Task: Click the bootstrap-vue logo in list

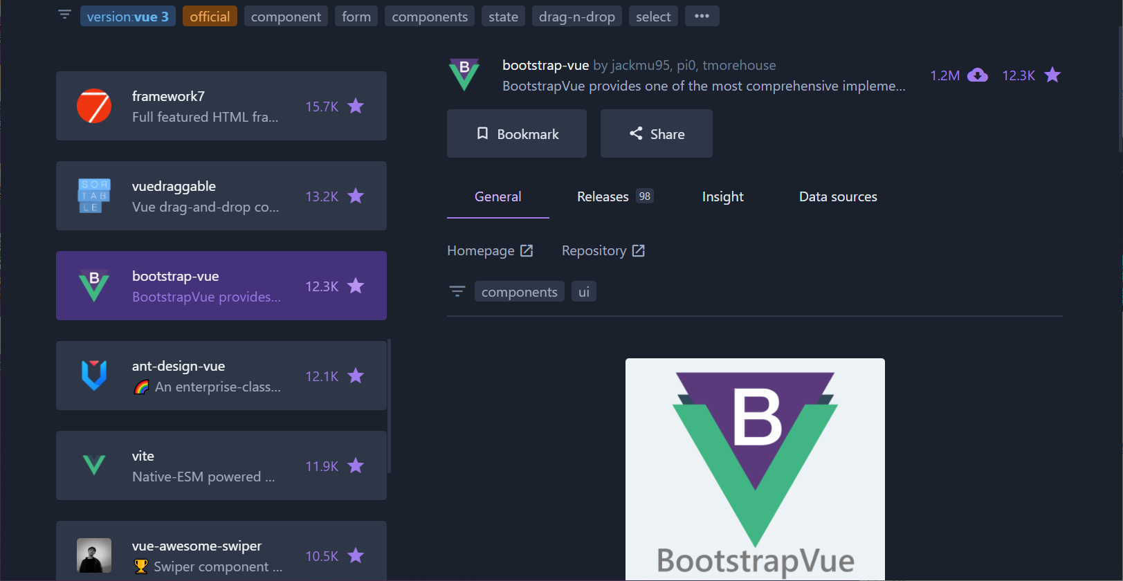Action: coord(94,286)
